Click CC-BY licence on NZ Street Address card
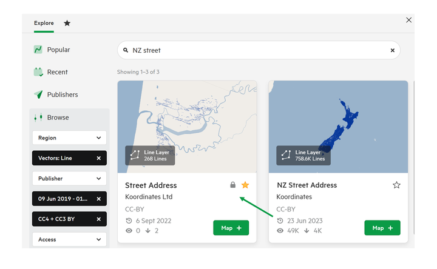This screenshot has width=437, height=269. tap(286, 209)
